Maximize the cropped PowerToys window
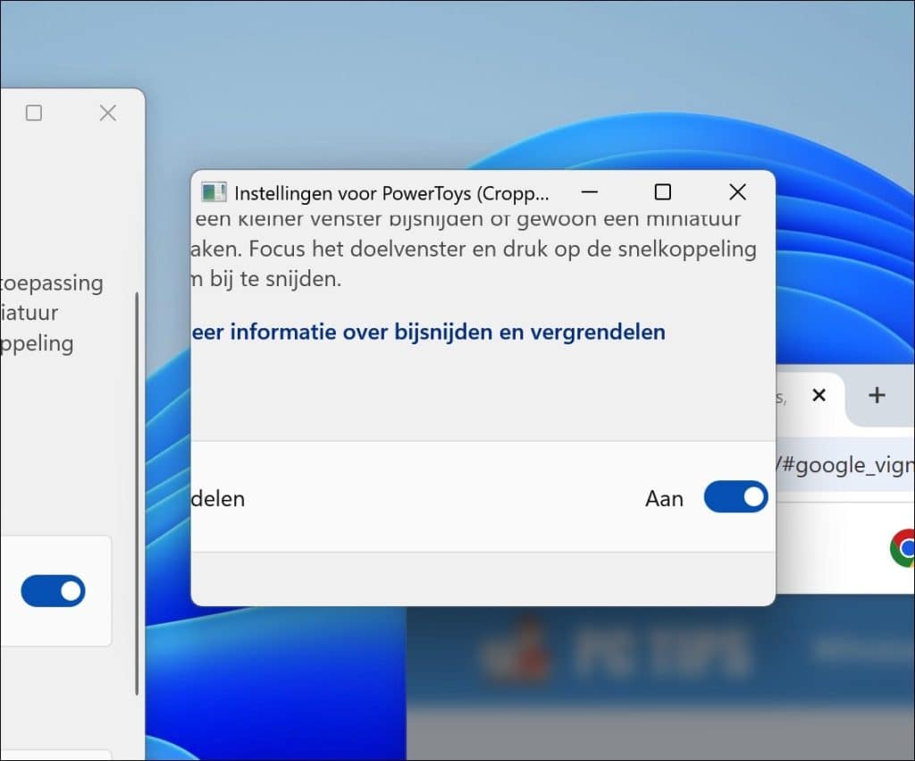The image size is (915, 761). (x=662, y=192)
